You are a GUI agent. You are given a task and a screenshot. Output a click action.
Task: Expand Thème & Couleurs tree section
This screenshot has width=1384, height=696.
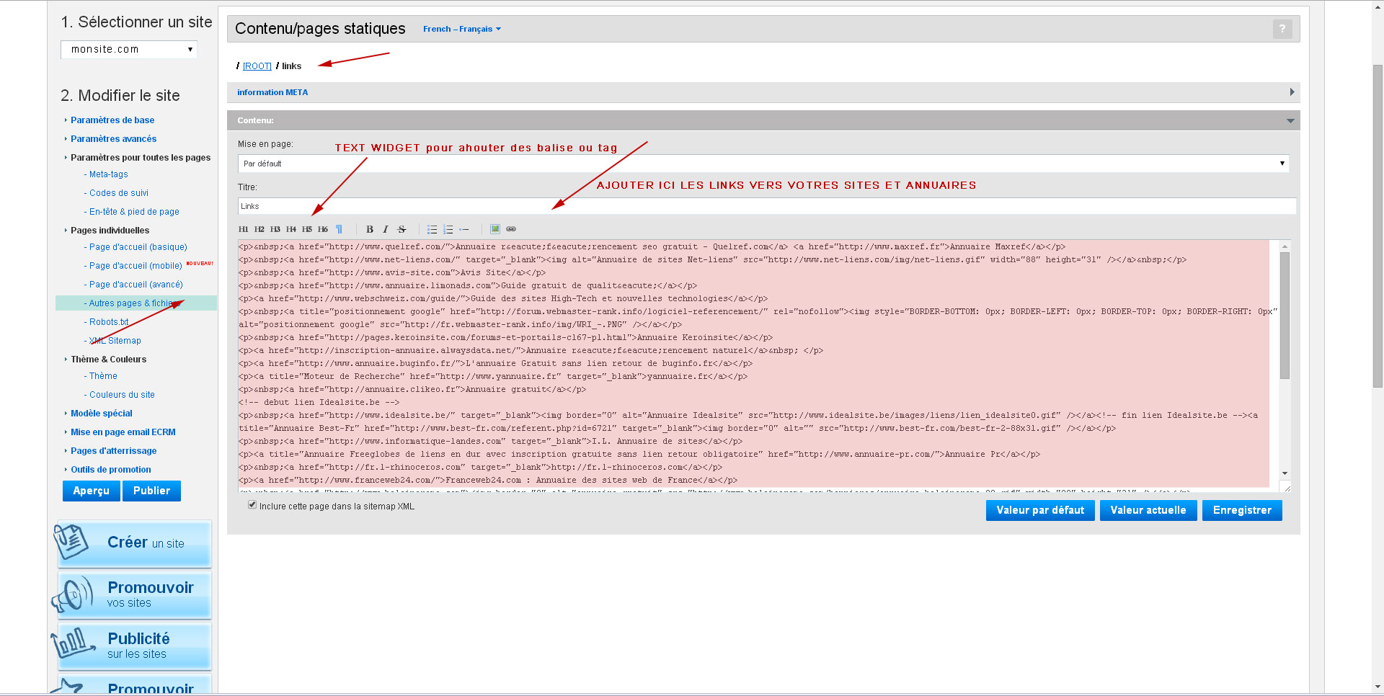(x=108, y=359)
